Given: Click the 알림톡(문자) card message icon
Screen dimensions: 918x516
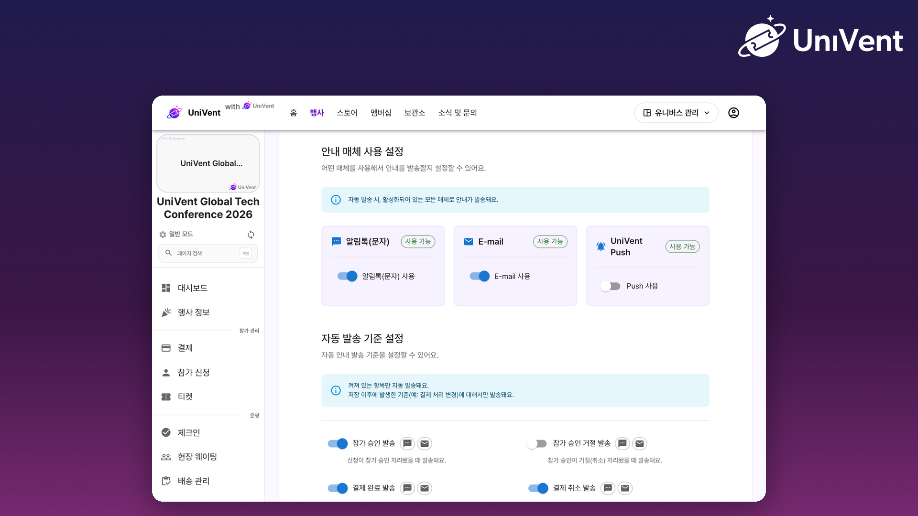Looking at the screenshot, I should click(x=336, y=242).
